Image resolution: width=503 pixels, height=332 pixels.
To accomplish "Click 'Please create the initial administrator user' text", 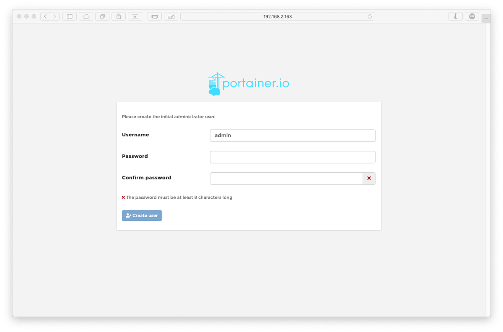I will click(169, 117).
